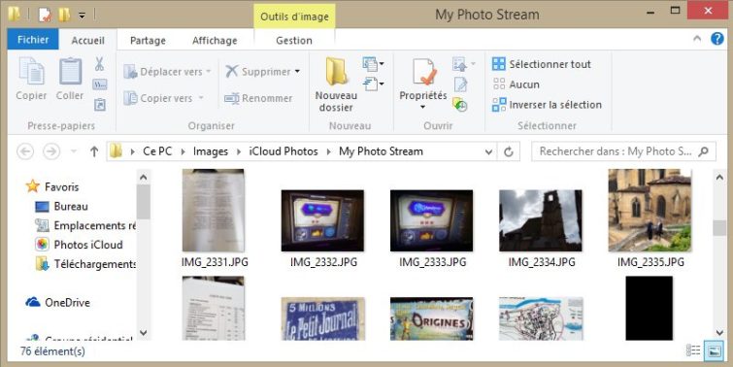The width and height of the screenshot is (733, 367).
Task: Open the recent locations dropdown arrow
Action: pos(73,151)
